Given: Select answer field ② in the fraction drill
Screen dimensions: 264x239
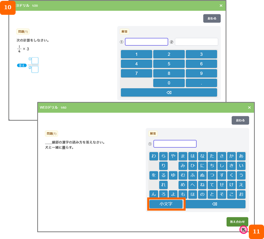Looking at the screenshot, I should click(x=196, y=42).
